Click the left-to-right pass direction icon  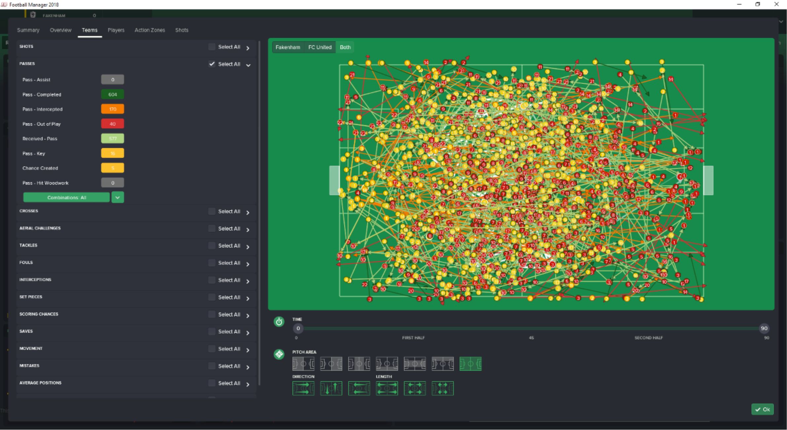[x=303, y=388]
